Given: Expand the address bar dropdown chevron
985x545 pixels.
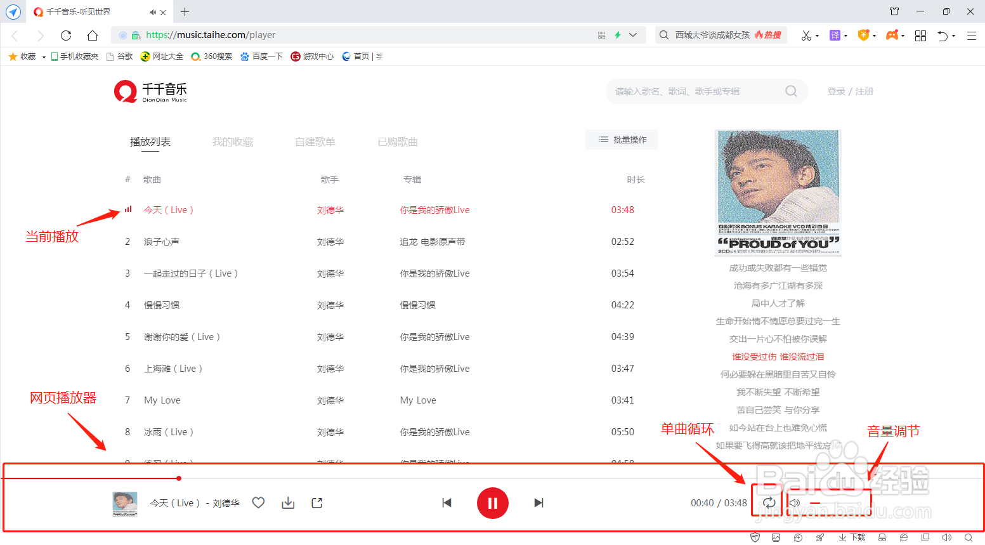Looking at the screenshot, I should pyautogui.click(x=633, y=35).
